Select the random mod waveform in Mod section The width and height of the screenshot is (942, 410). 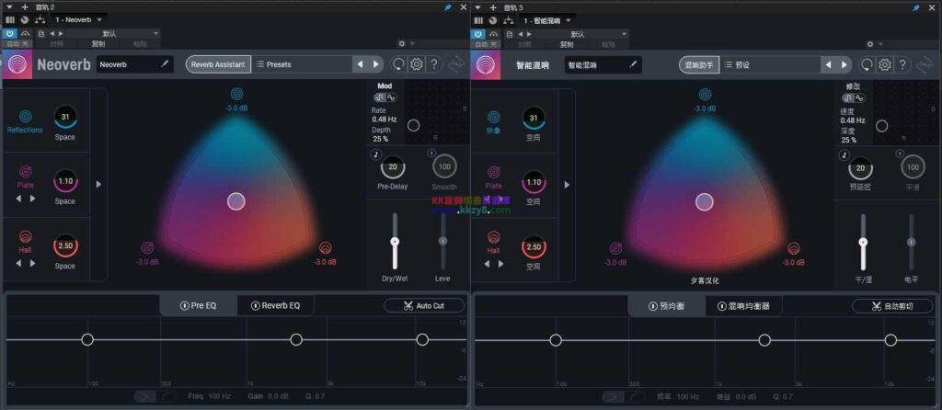point(380,97)
